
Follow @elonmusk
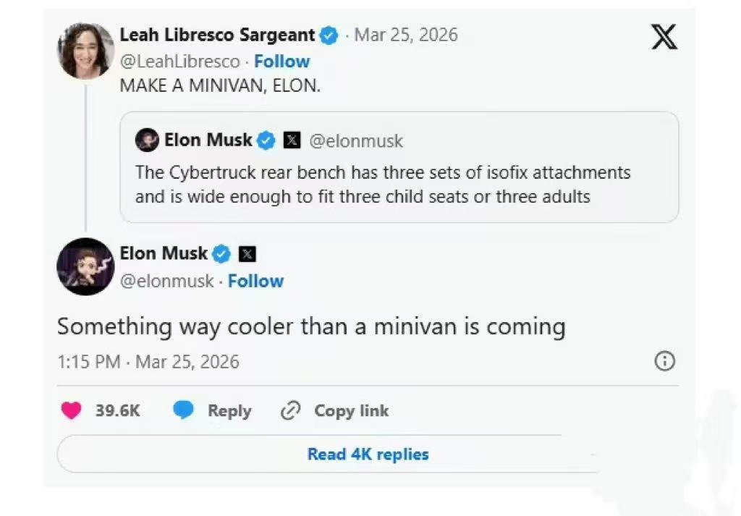[x=255, y=281]
